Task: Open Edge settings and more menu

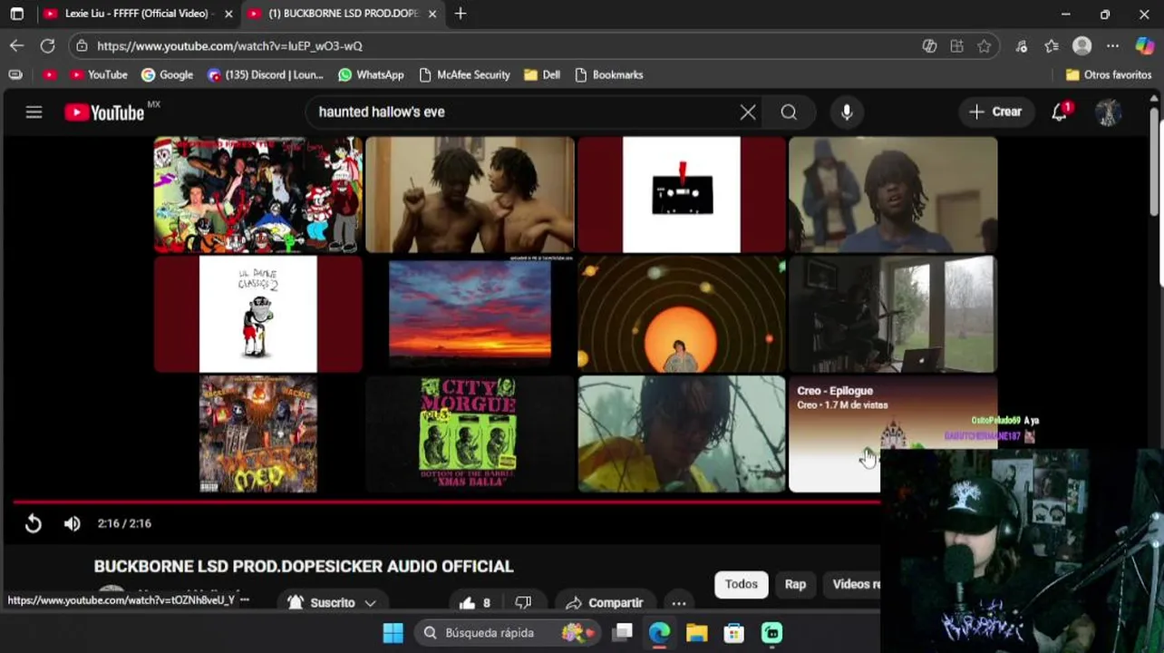Action: click(x=1113, y=45)
